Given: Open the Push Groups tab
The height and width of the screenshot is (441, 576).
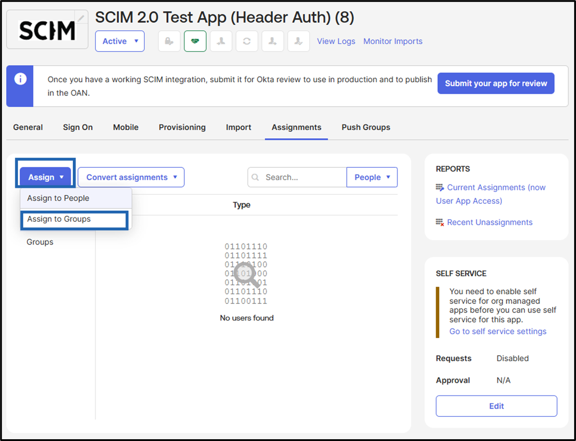Looking at the screenshot, I should [x=366, y=127].
